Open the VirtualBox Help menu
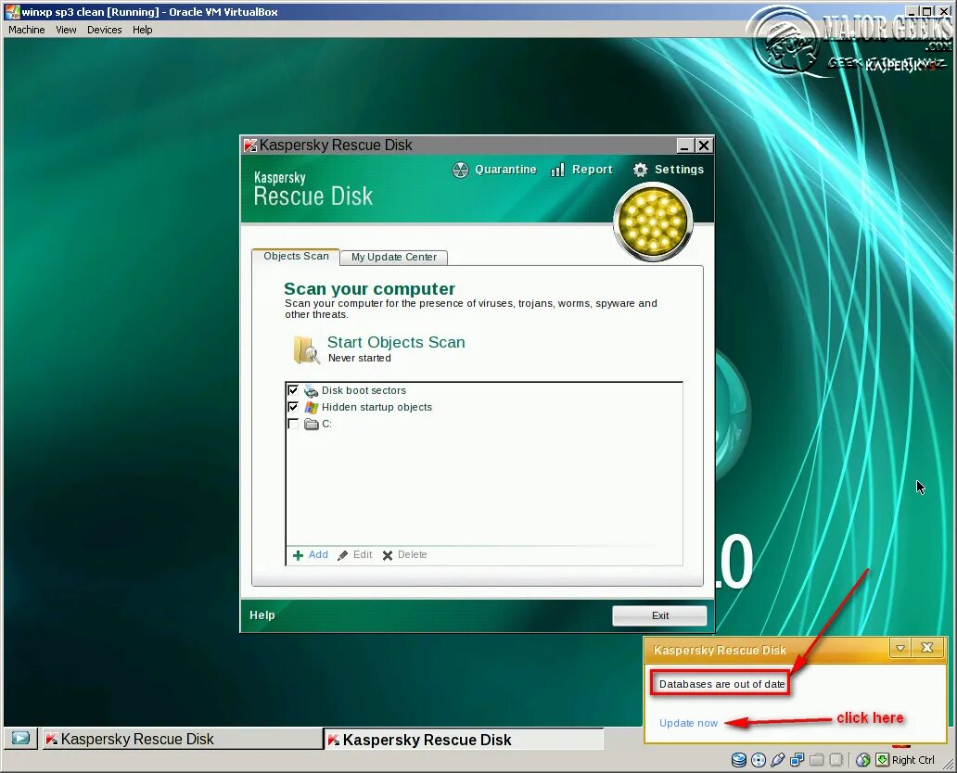 pyautogui.click(x=142, y=30)
